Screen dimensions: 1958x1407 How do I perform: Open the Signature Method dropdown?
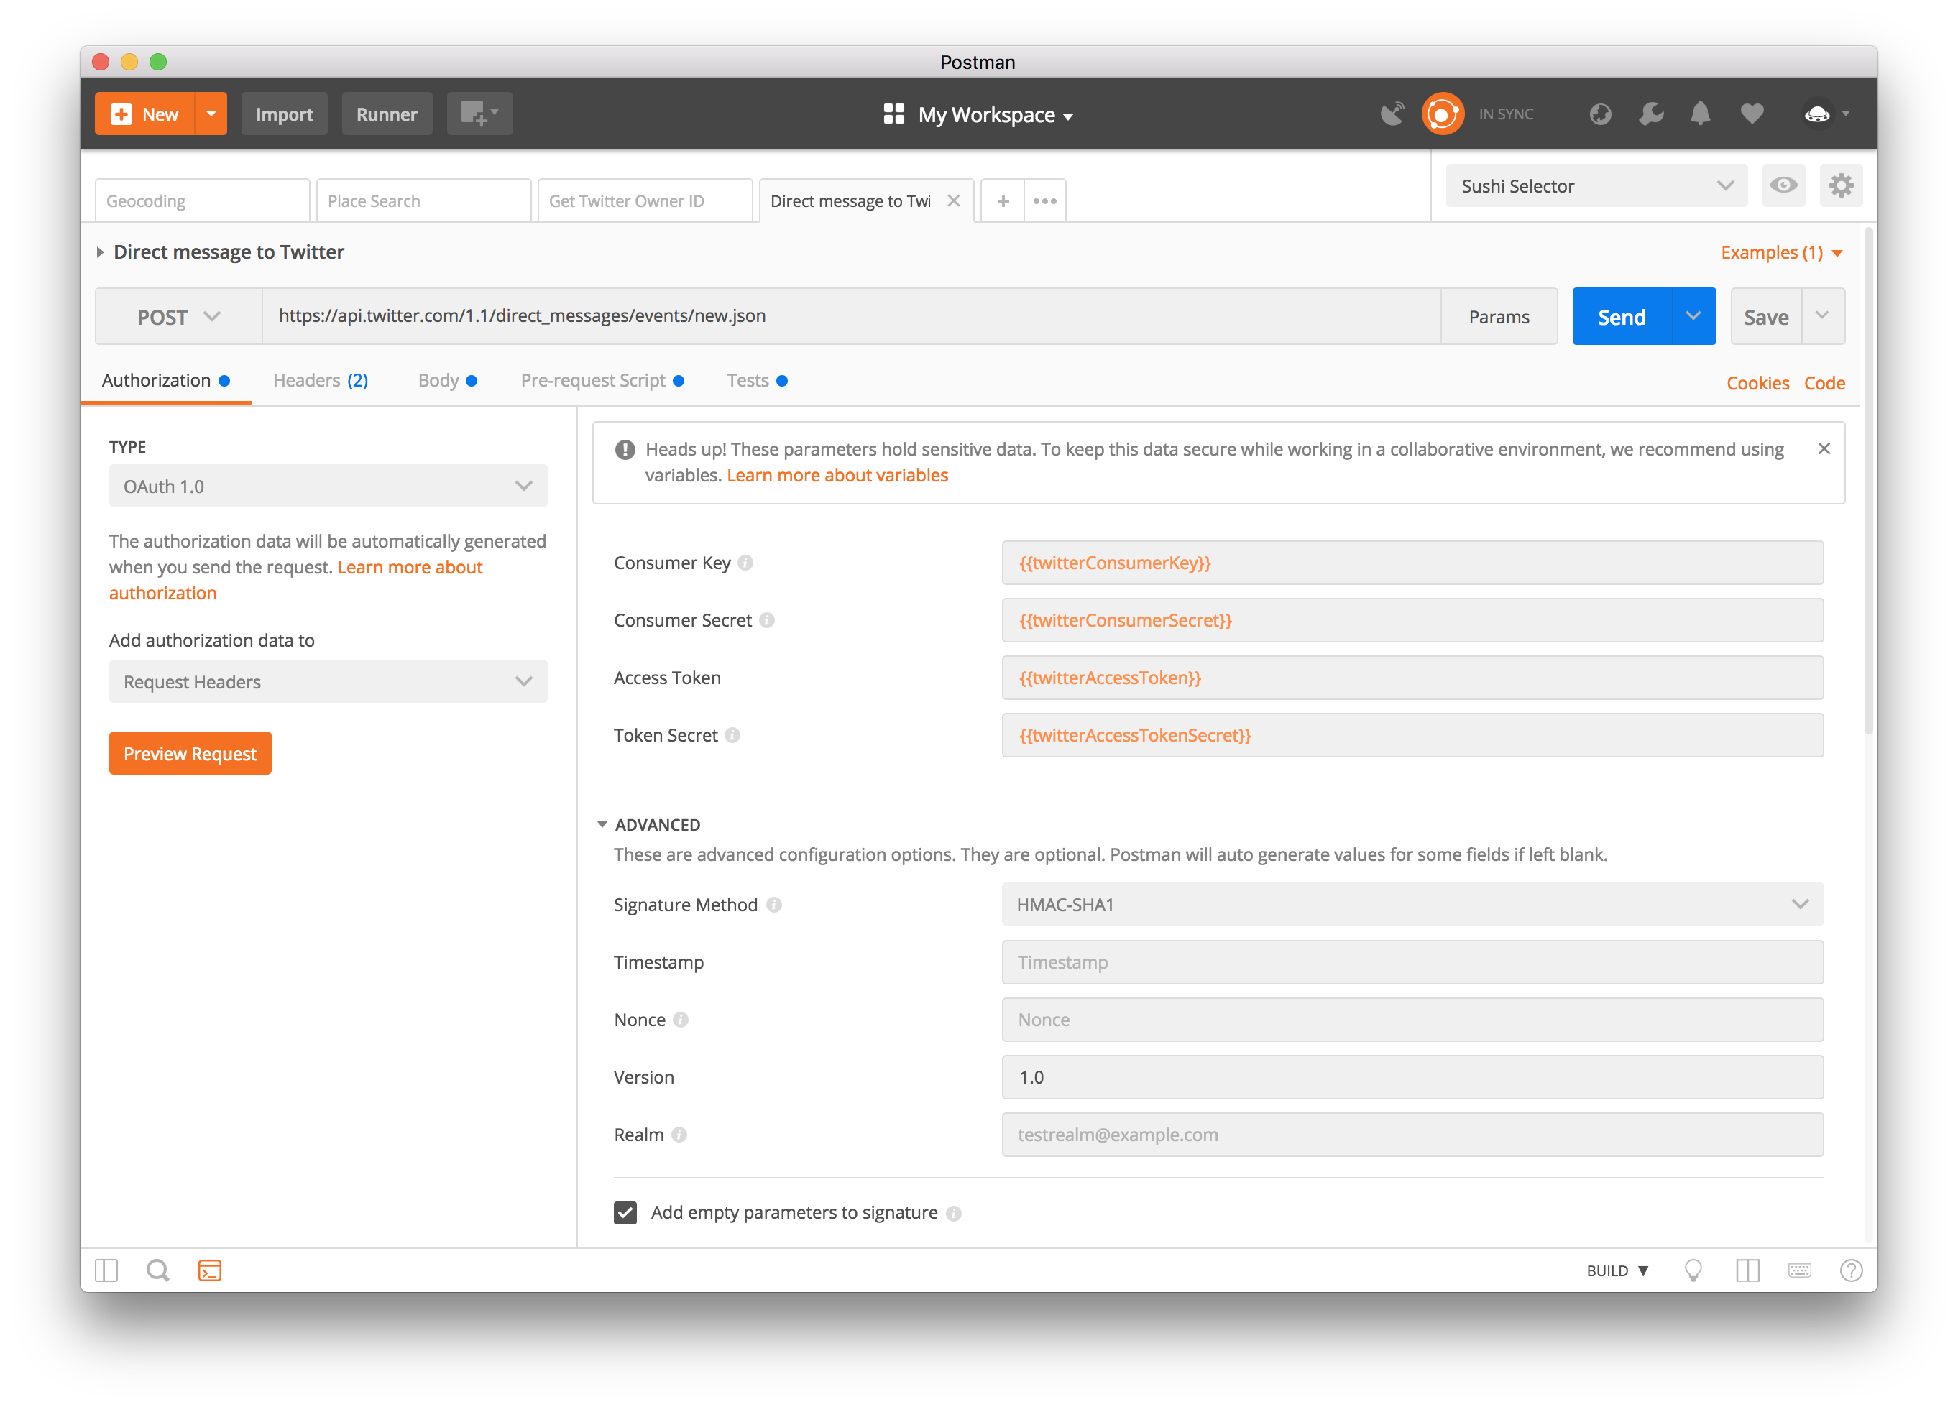coord(1412,905)
